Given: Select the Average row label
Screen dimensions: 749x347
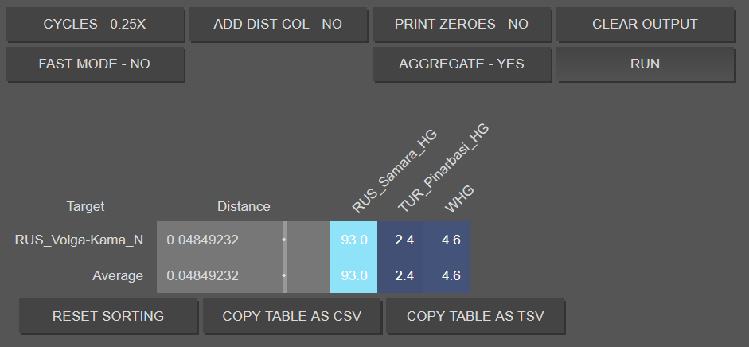Looking at the screenshot, I should 118,276.
